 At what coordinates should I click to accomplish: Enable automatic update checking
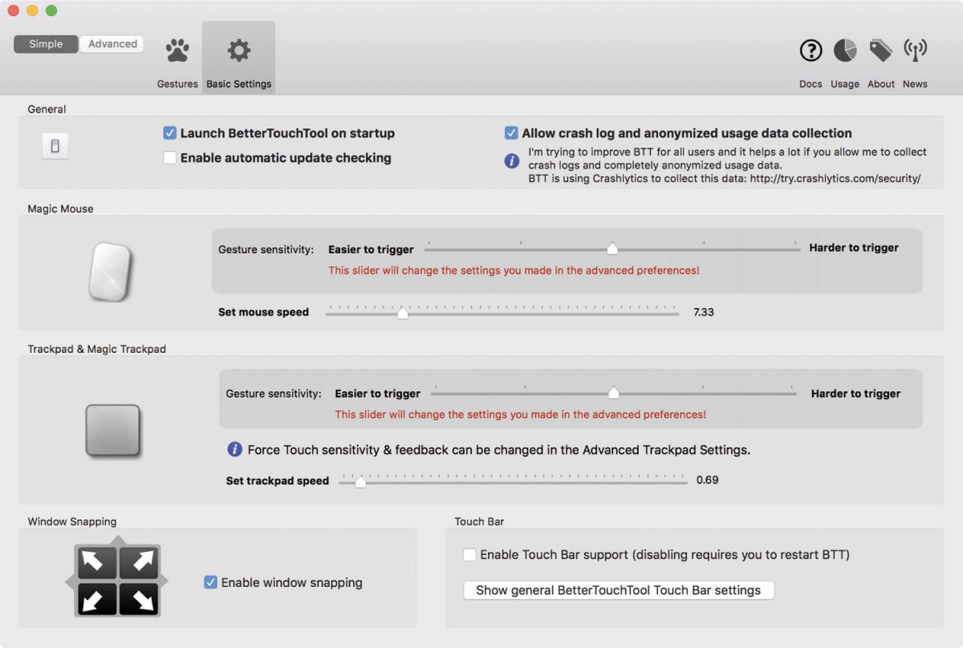pos(169,158)
